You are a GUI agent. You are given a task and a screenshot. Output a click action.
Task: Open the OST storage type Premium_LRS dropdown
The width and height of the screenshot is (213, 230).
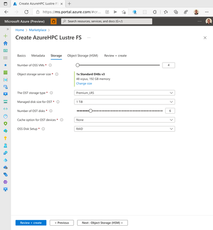125,93
